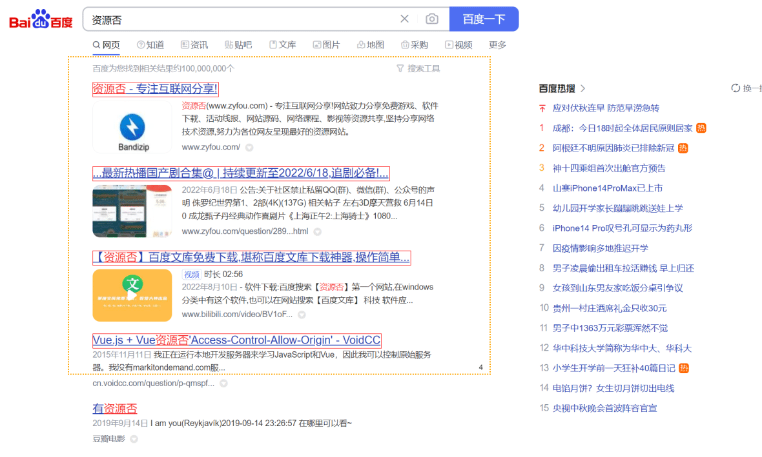
Task: Click the 热 badge beside 成都 topic
Action: [x=701, y=128]
